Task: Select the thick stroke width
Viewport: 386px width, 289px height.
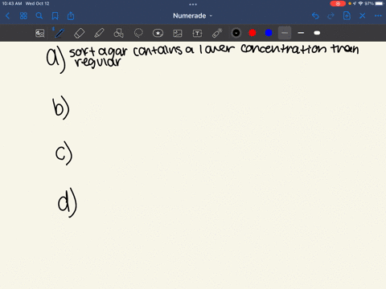Action: point(317,33)
